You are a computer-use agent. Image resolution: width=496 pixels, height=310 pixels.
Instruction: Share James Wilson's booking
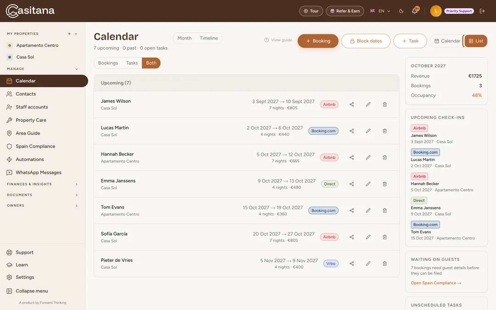click(x=351, y=104)
